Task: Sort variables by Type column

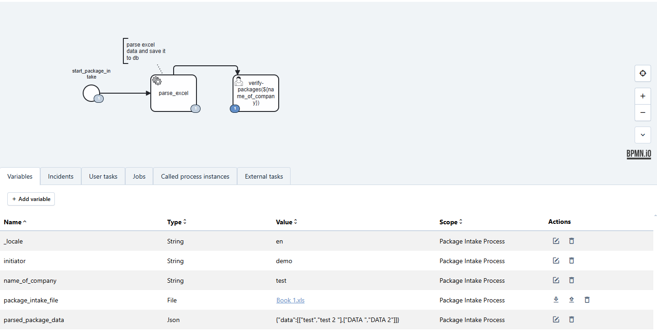Action: click(176, 222)
